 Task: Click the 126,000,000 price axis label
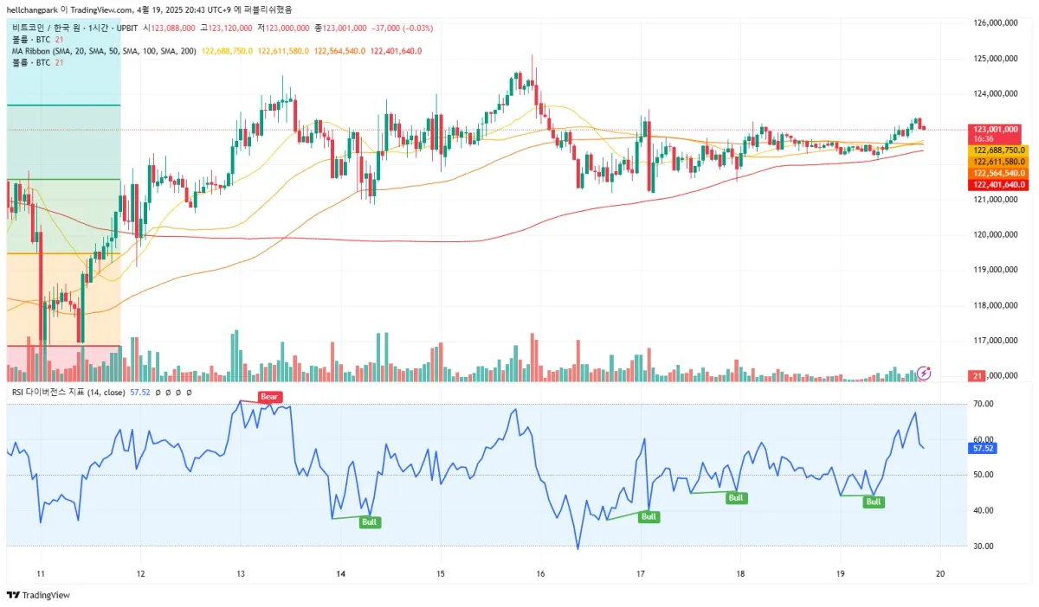coord(995,23)
